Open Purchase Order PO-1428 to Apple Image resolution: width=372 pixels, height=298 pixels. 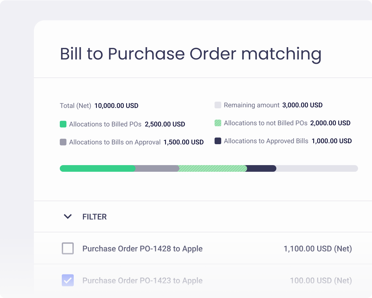point(143,248)
